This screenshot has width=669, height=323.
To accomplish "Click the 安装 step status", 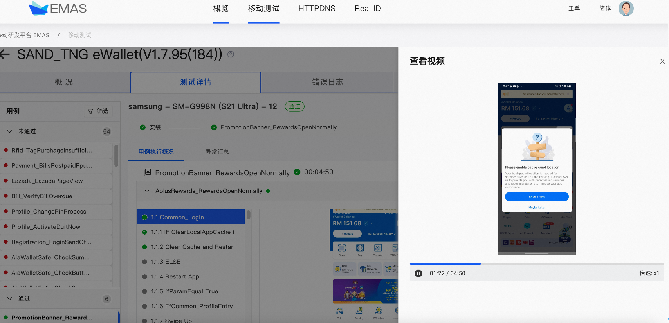I will (x=150, y=127).
